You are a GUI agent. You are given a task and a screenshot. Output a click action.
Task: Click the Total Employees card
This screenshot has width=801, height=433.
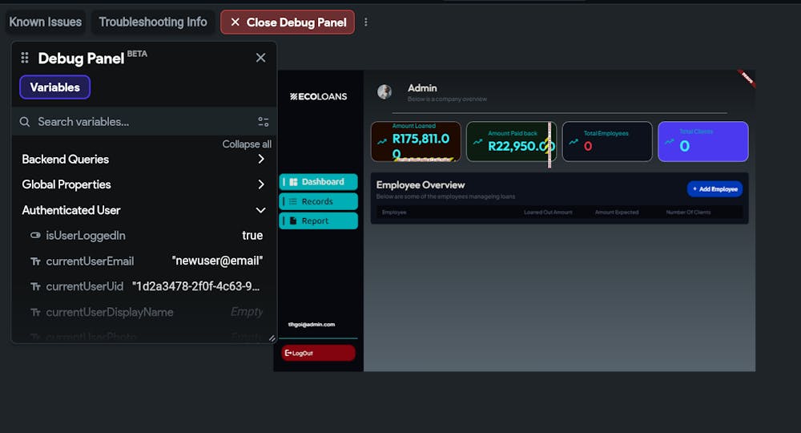pos(607,142)
